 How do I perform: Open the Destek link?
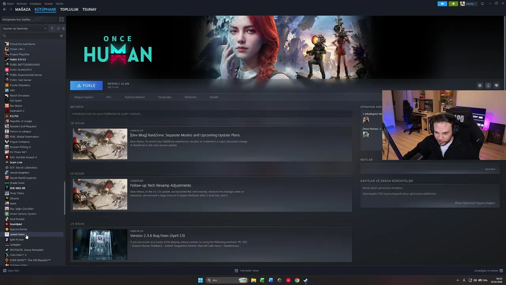point(214,97)
